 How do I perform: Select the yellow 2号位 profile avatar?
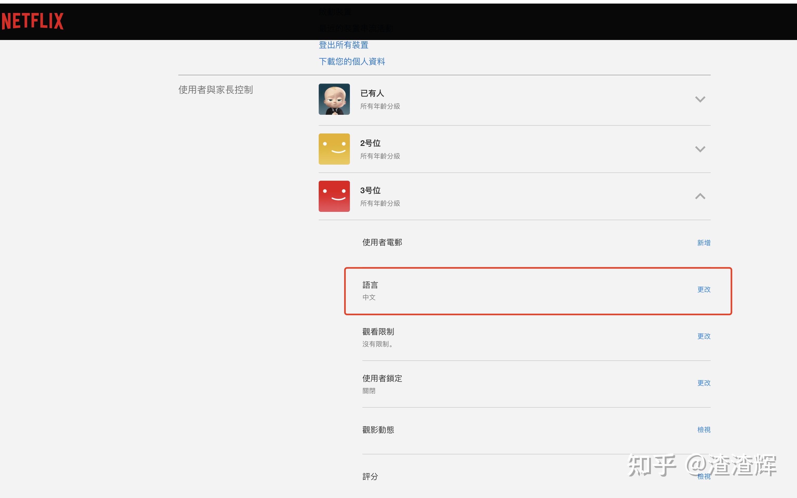334,149
